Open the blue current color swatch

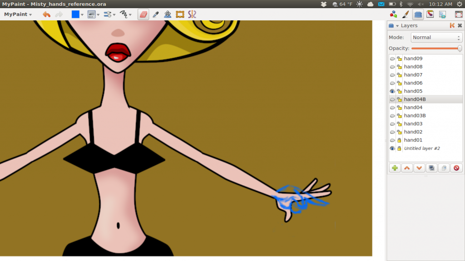(75, 14)
